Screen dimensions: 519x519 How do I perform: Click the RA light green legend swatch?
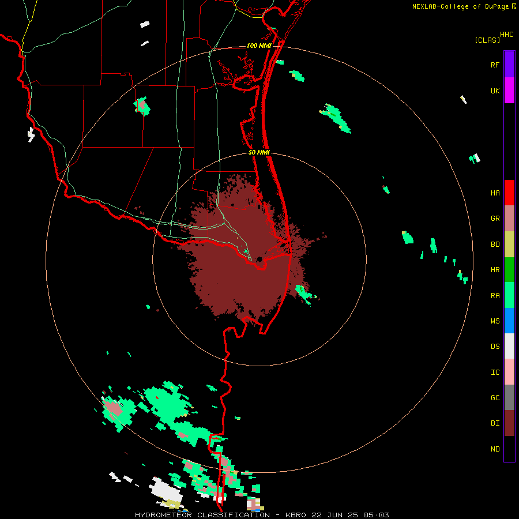point(509,295)
